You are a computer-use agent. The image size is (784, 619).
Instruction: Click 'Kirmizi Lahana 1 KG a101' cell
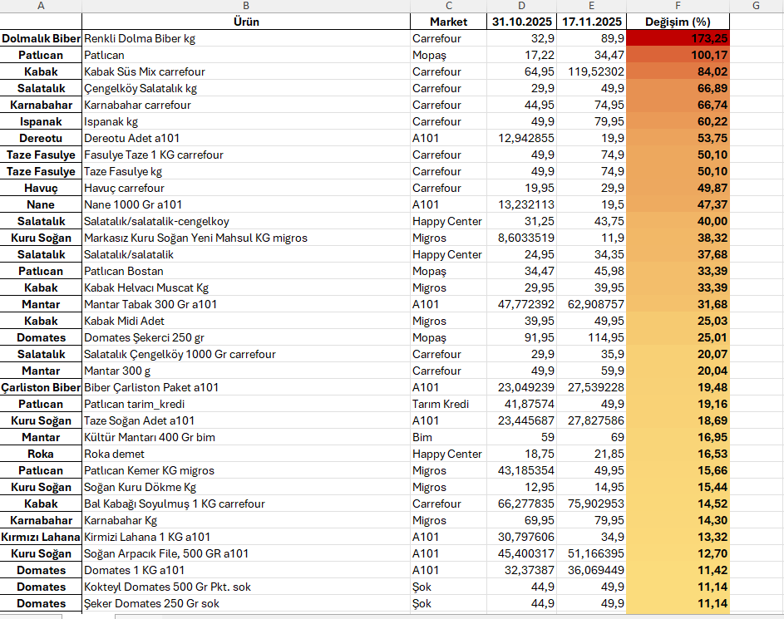coord(246,537)
